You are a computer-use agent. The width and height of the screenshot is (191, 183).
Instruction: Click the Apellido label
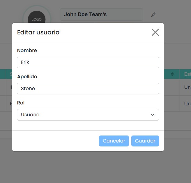27,77
